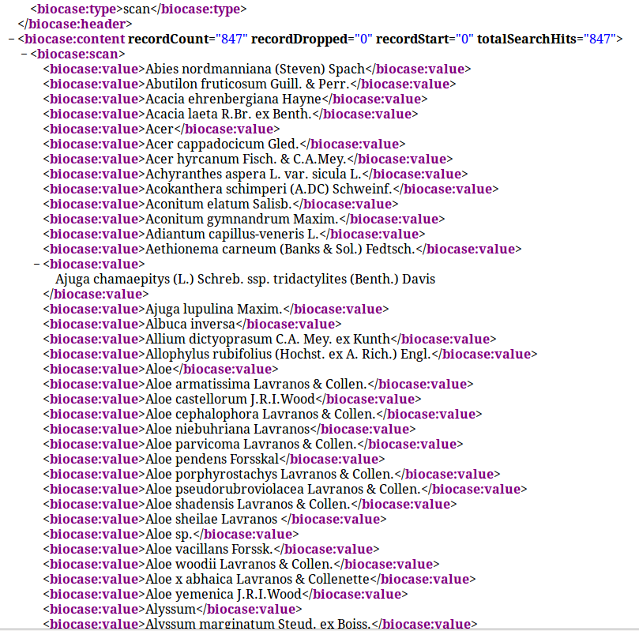Viewport: 639px width, 631px height.
Task: Click Aloe armatissima Lavranos & Collen. value
Action: coord(258,385)
